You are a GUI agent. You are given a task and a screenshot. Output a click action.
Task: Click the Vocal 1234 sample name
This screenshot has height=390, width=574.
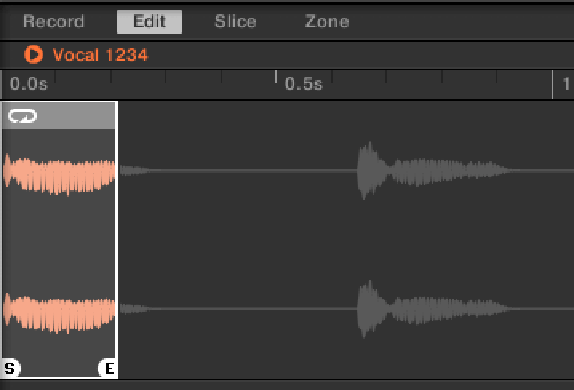point(100,54)
